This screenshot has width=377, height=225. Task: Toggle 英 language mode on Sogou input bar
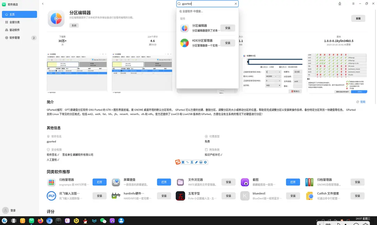(x=183, y=162)
